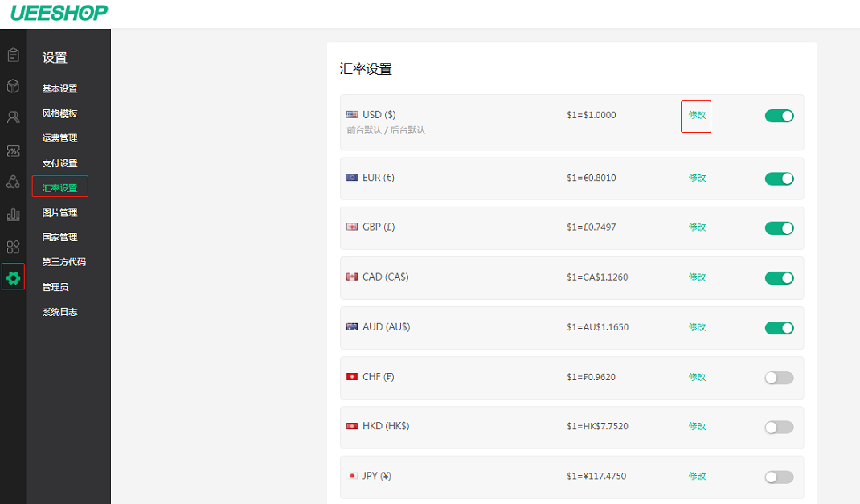Open 图片管理 menu item
The height and width of the screenshot is (504, 860).
pyautogui.click(x=59, y=213)
